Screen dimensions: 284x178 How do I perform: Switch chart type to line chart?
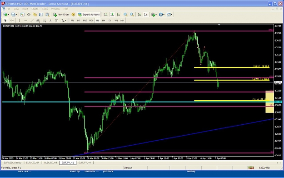(x=118, y=15)
